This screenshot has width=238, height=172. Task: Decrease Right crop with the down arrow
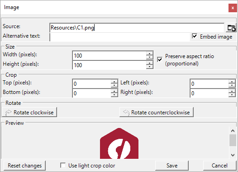(232, 95)
